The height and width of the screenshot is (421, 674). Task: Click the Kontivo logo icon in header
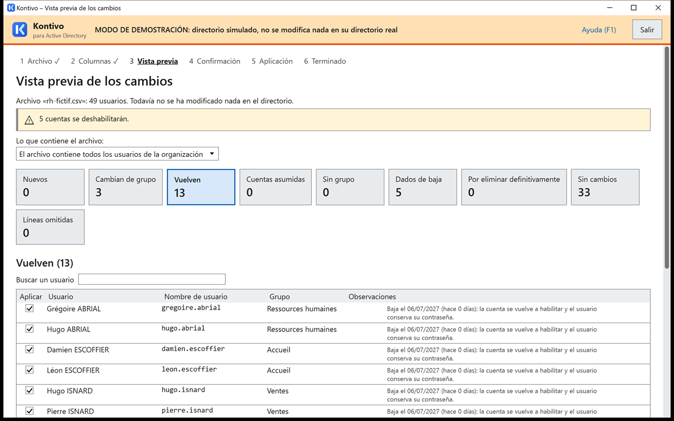(19, 30)
